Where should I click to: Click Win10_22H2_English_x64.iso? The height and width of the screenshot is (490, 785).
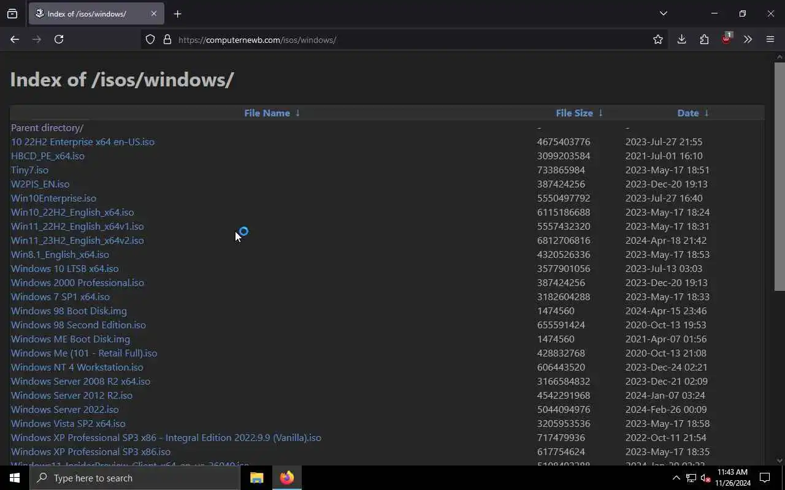[x=72, y=212]
